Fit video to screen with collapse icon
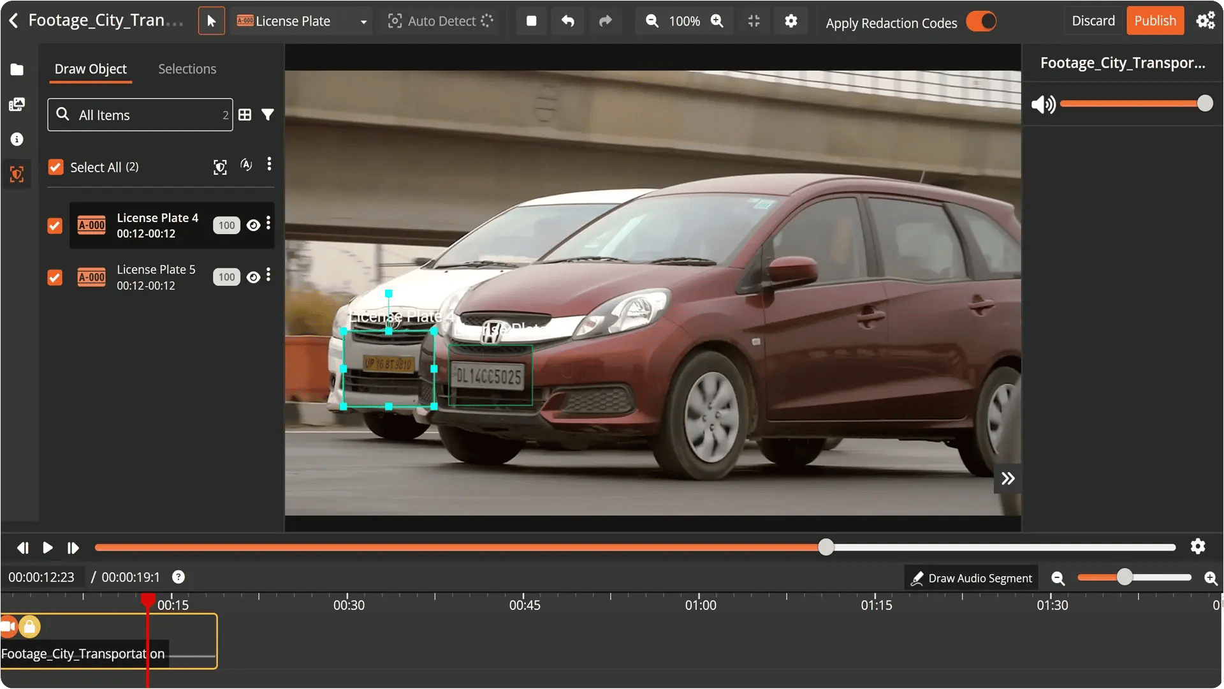Viewport: 1224px width, 689px height. coord(754,21)
